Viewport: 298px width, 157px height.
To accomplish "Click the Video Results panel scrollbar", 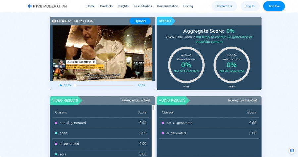I will pyautogui.click(x=153, y=108).
